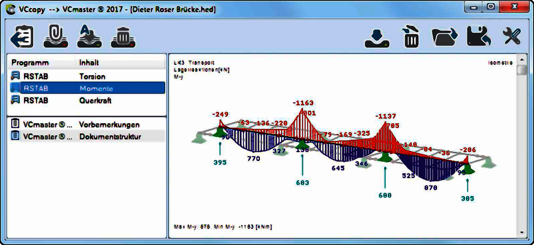534x245 pixels.
Task: Click the RSTAB icon in Torsion row
Action: coord(15,76)
